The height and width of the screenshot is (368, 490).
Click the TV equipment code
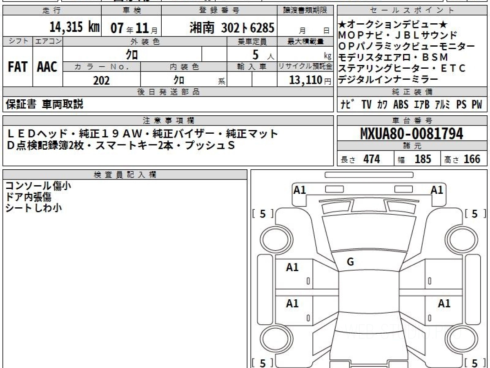coord(366,105)
